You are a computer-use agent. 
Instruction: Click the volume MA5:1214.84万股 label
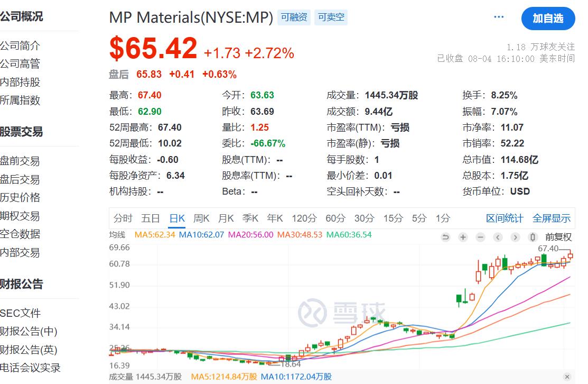(224, 377)
